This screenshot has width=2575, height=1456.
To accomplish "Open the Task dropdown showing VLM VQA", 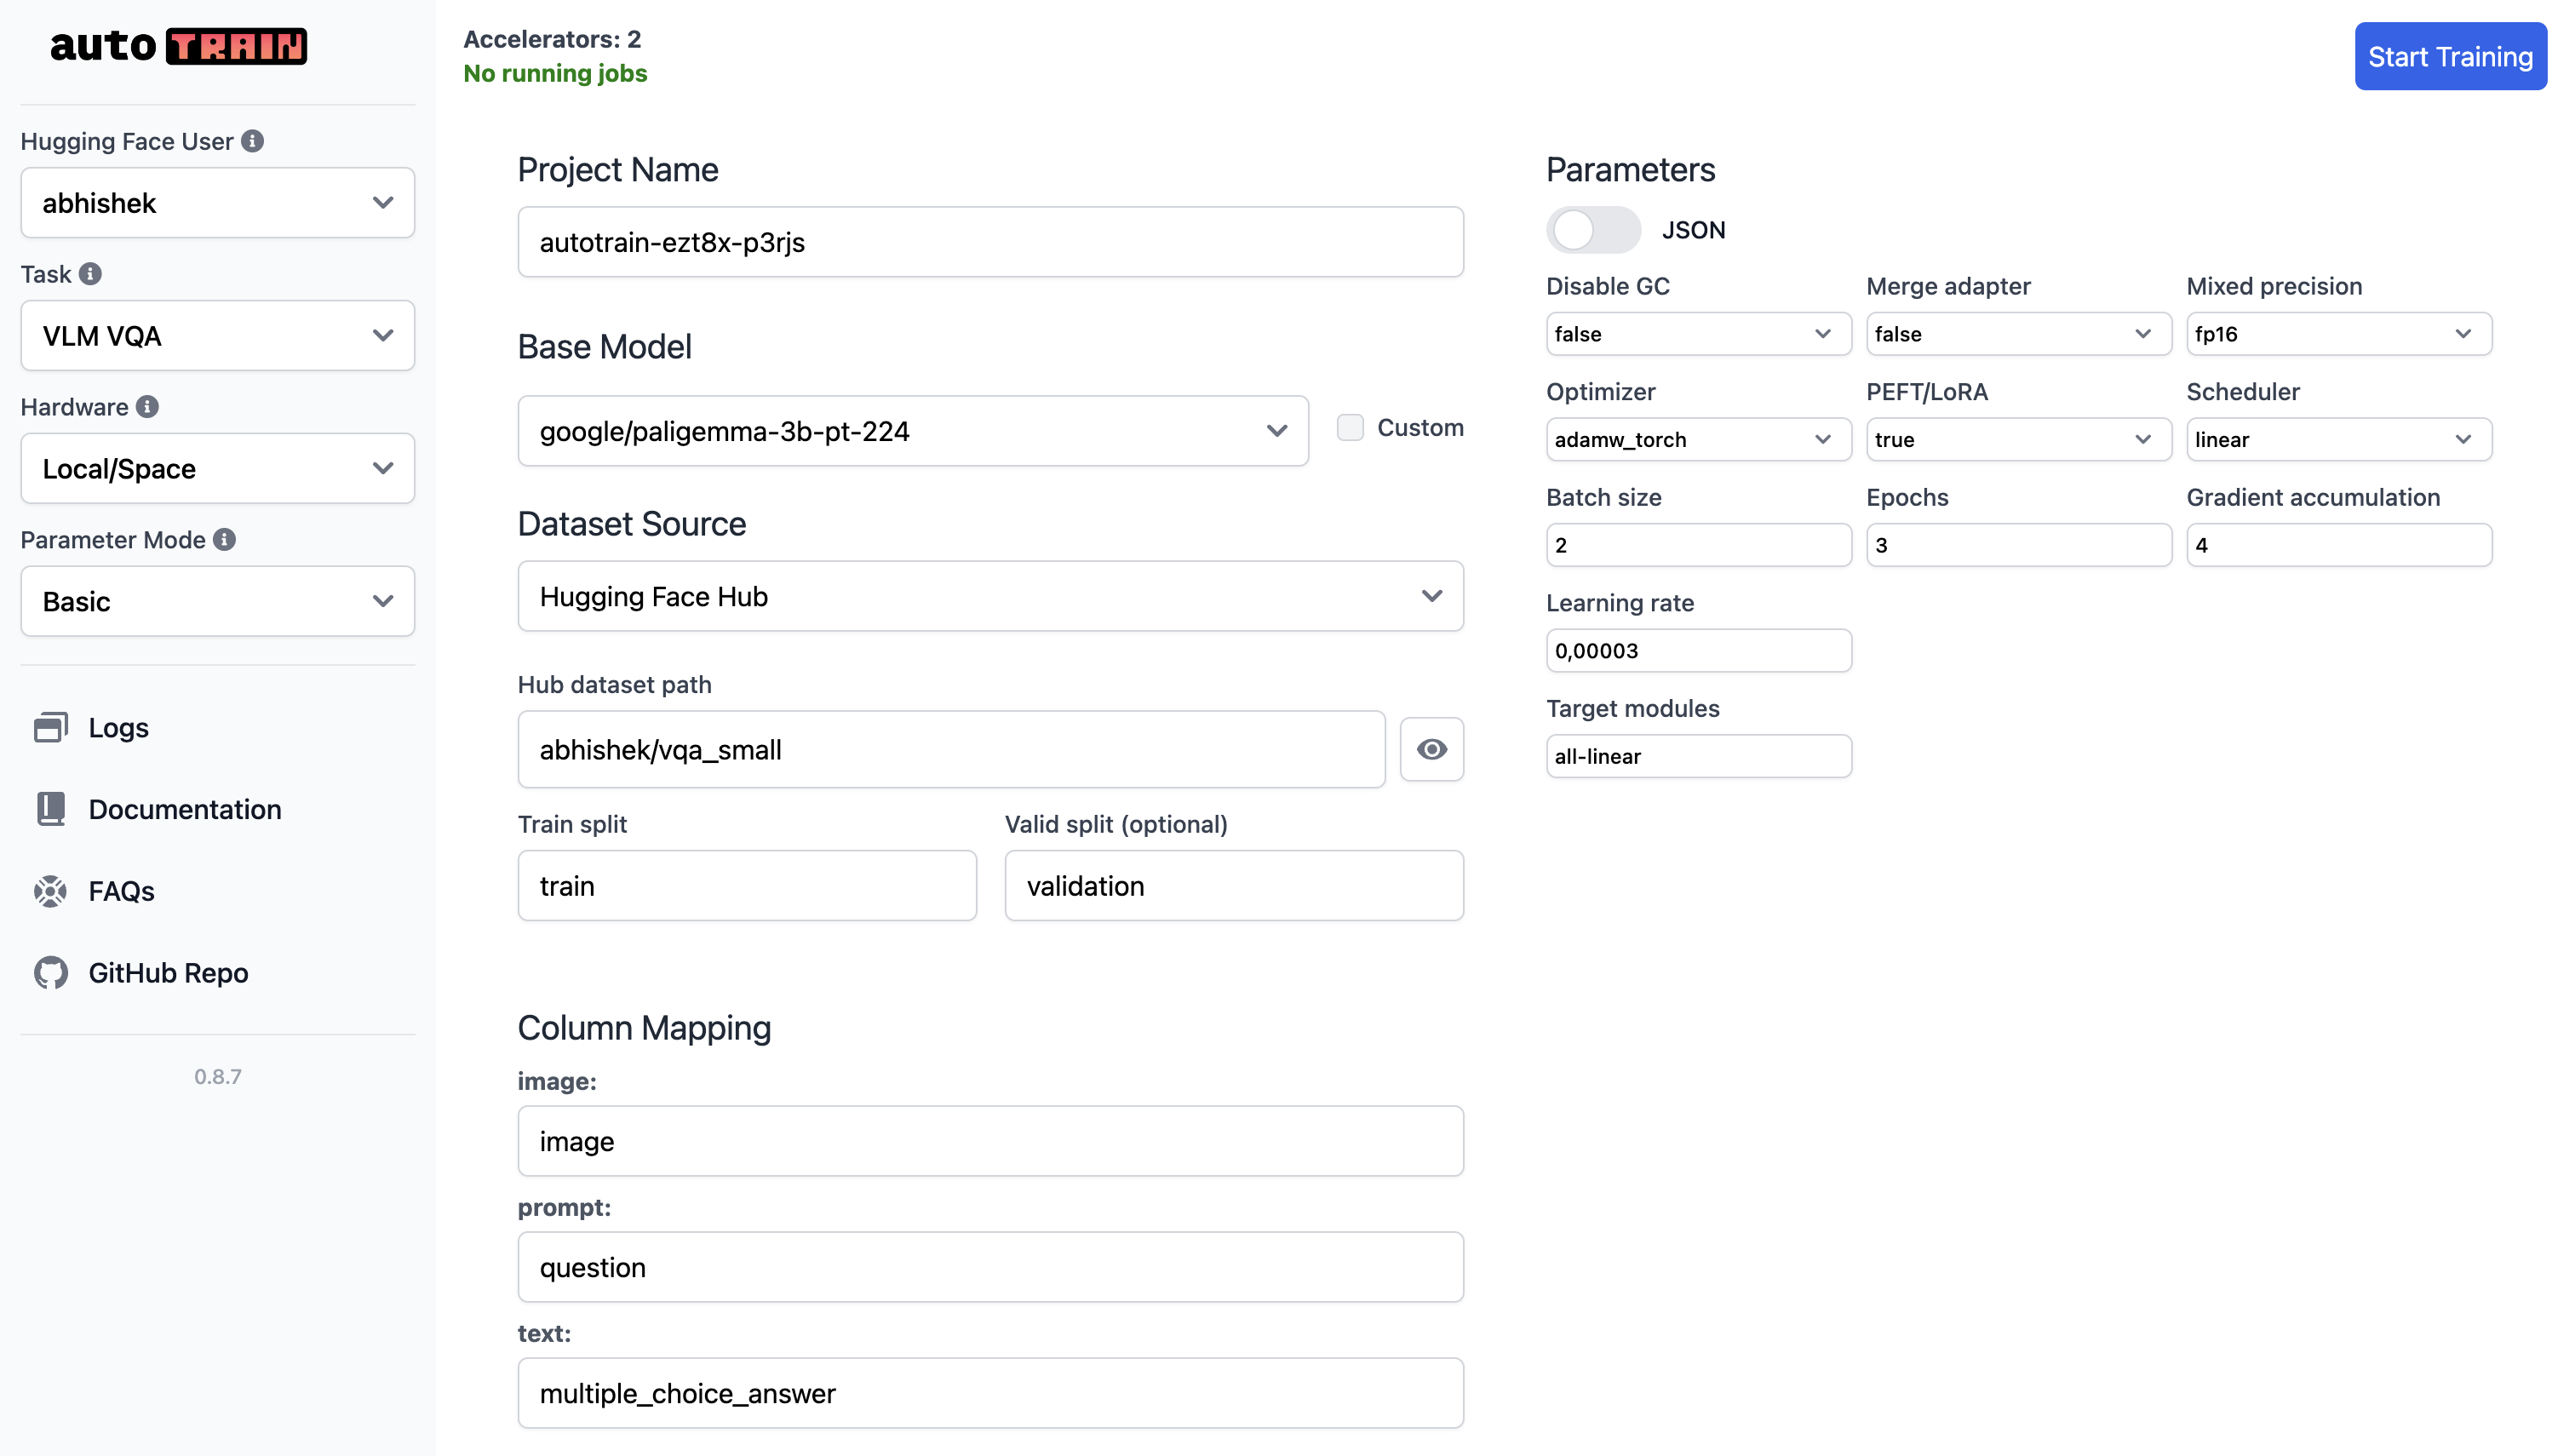I will coord(217,336).
